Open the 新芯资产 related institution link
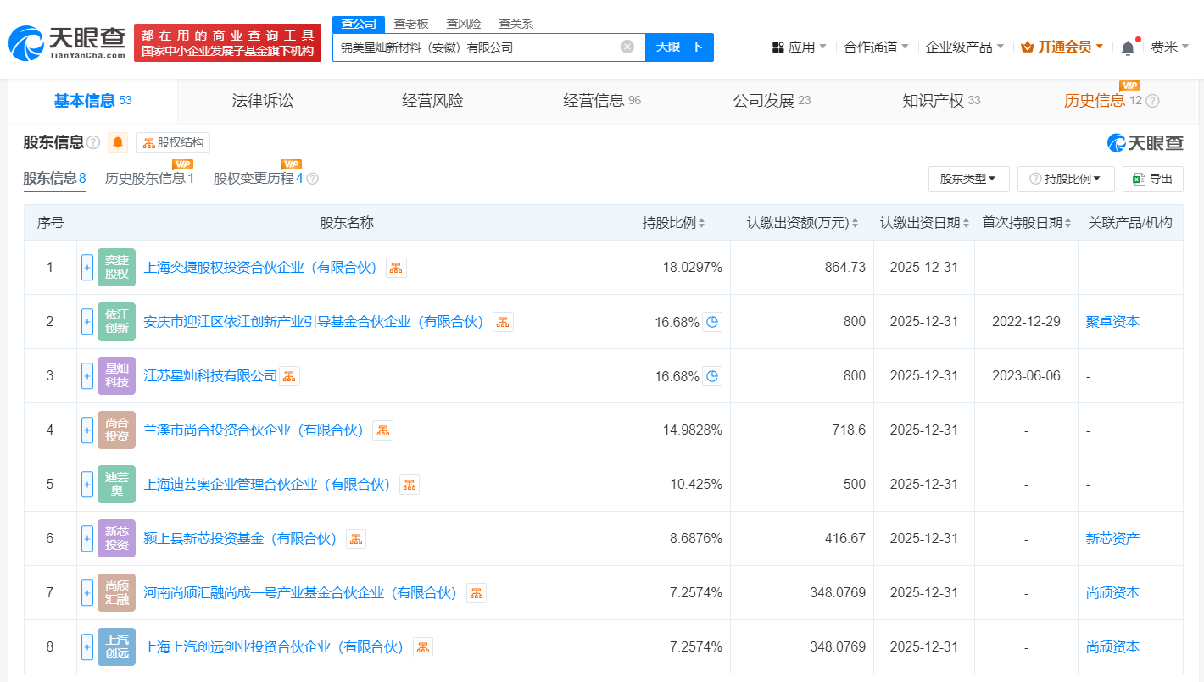This screenshot has height=682, width=1204. 1112,539
